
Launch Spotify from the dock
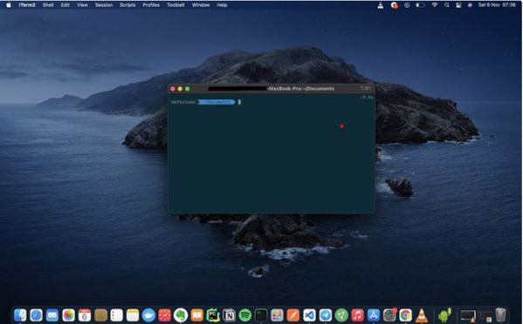click(245, 314)
